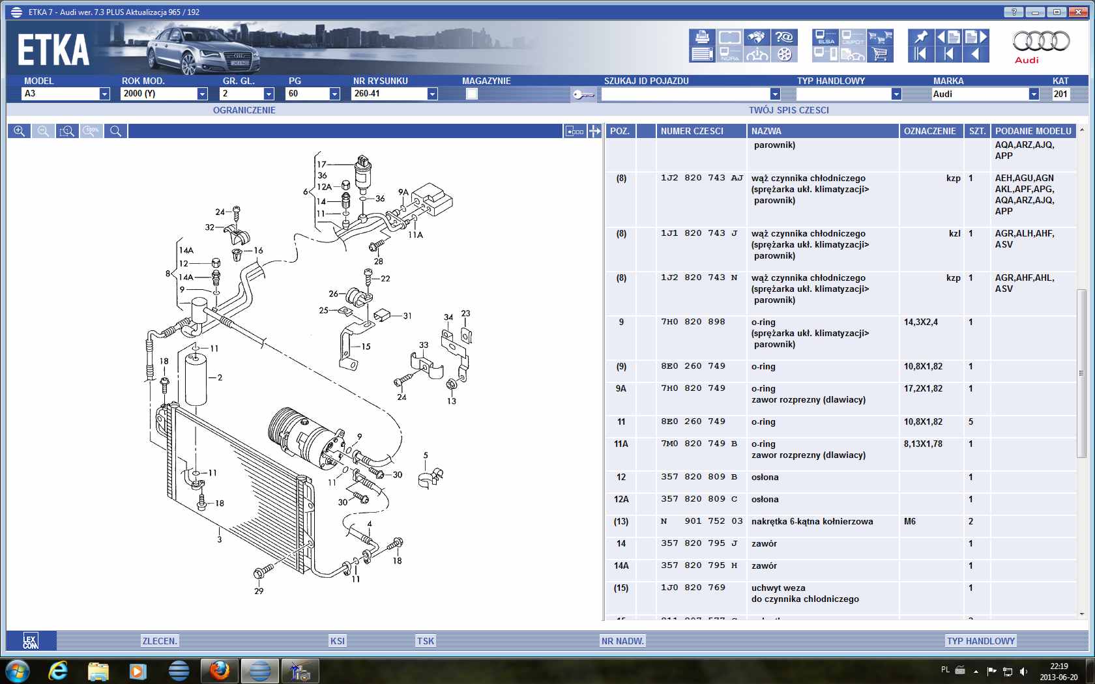This screenshot has height=684, width=1095.
Task: Select the zoom-to-region magnifier tool
Action: coord(67,131)
